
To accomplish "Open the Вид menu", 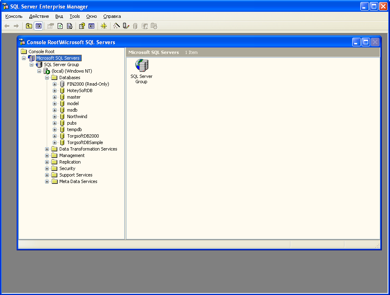I will (59, 16).
